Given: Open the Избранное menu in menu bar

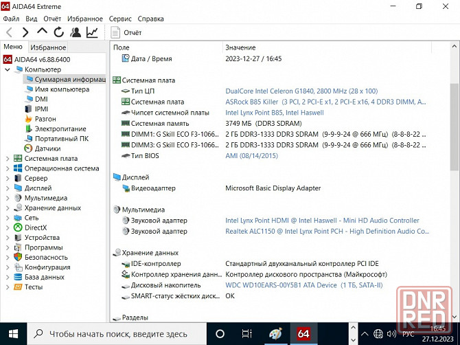Looking at the screenshot, I should 85,19.
